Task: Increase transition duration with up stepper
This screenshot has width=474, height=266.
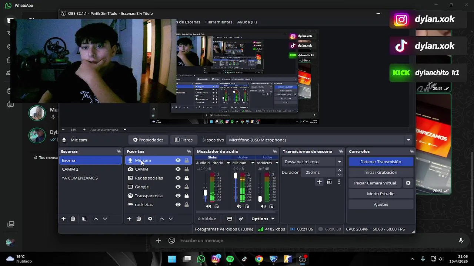Action: pyautogui.click(x=339, y=170)
